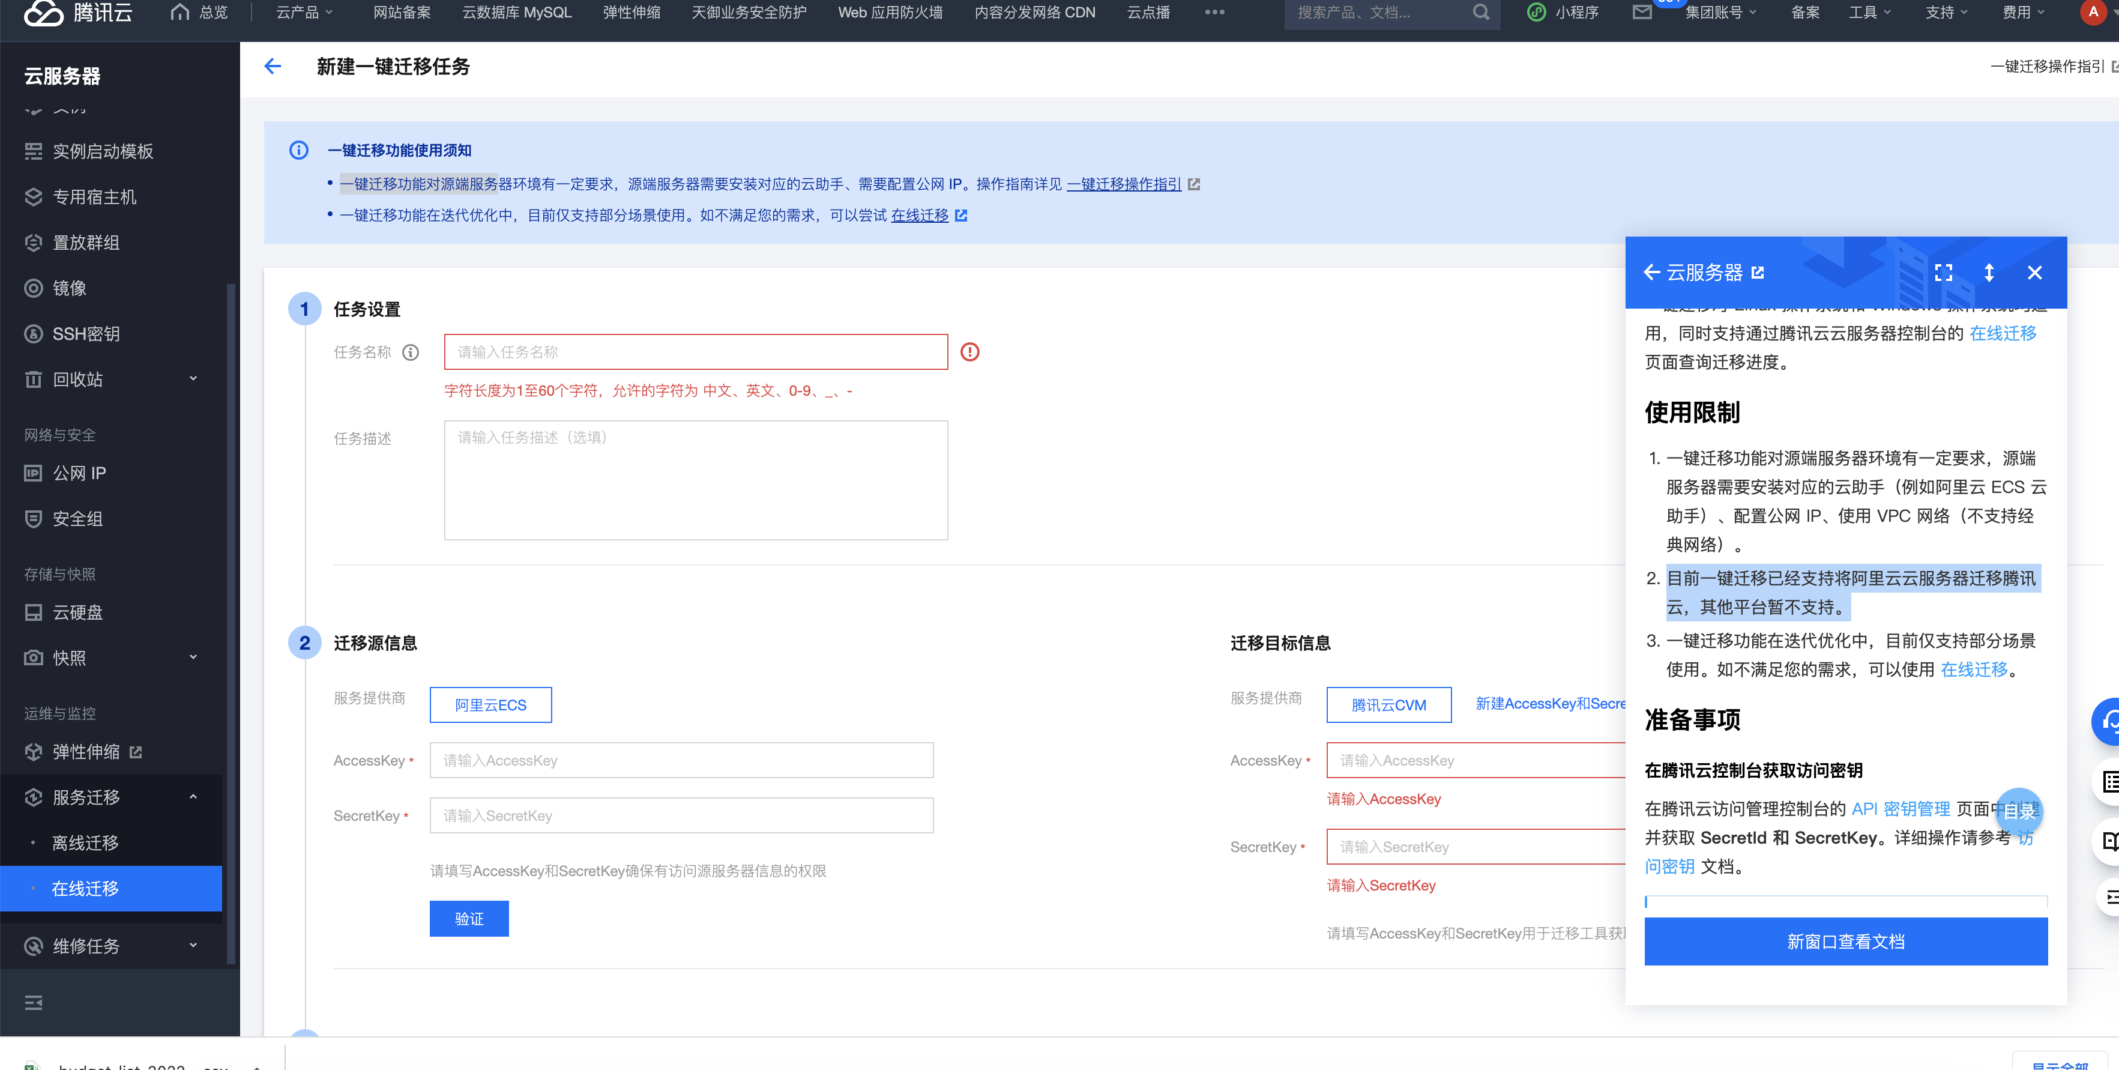This screenshot has width=2119, height=1070.
Task: Click the 任务名称 input field
Action: click(696, 352)
